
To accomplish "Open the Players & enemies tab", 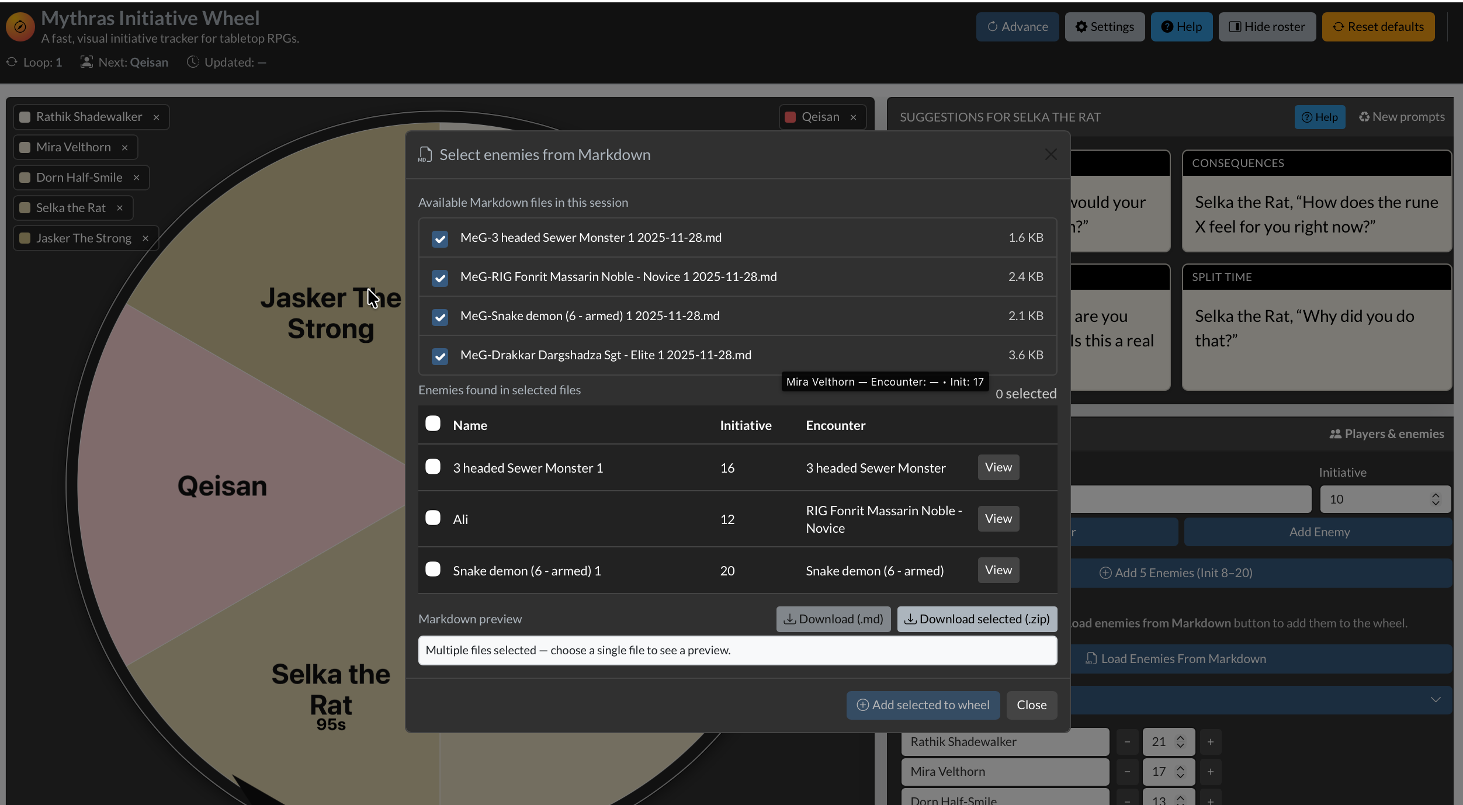I will tap(1386, 434).
